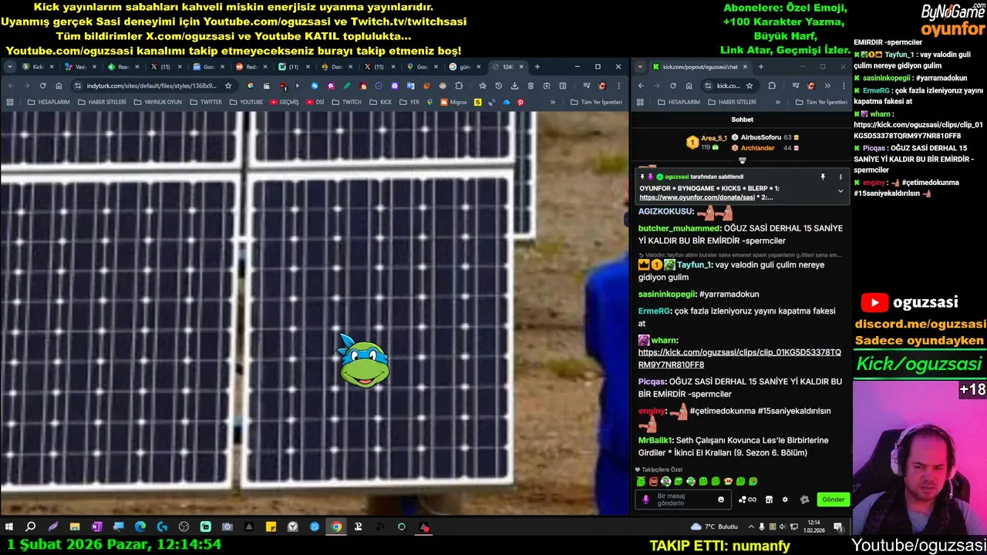Click username butcher_muhammed in chat
The width and height of the screenshot is (987, 555).
[x=679, y=229]
